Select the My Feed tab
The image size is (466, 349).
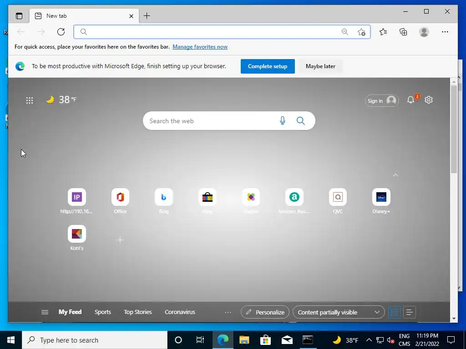(70, 312)
